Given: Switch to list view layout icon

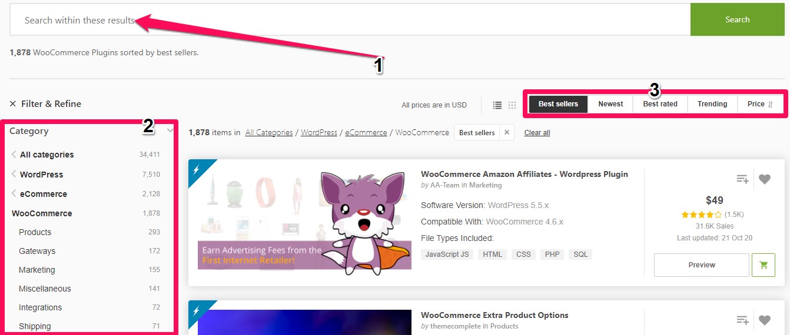Looking at the screenshot, I should point(497,105).
